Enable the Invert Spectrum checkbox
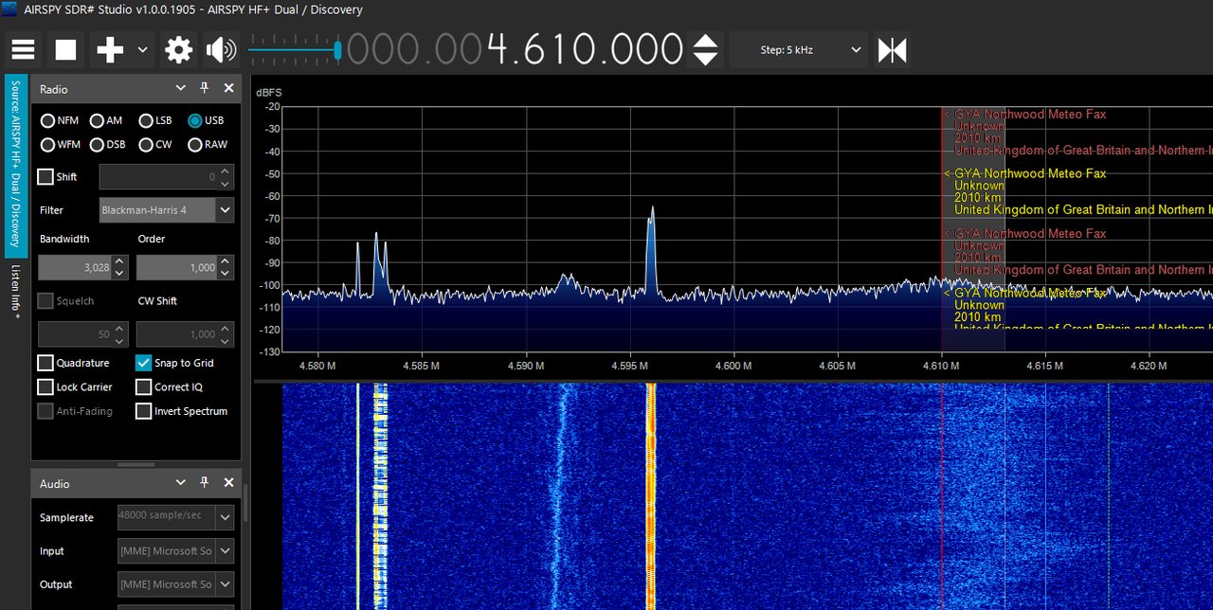 [x=144, y=411]
